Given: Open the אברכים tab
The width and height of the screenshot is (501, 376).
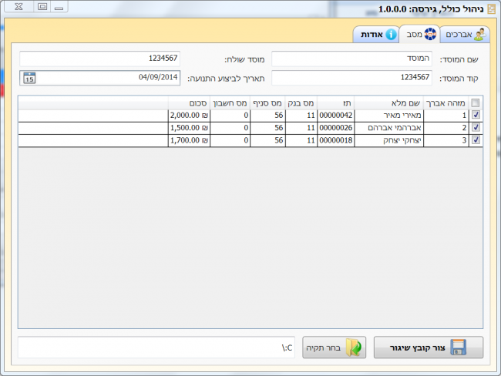Looking at the screenshot, I should click(465, 35).
